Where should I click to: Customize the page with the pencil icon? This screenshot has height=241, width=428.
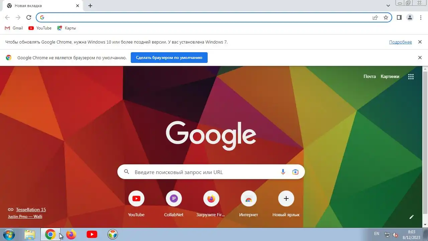(412, 217)
